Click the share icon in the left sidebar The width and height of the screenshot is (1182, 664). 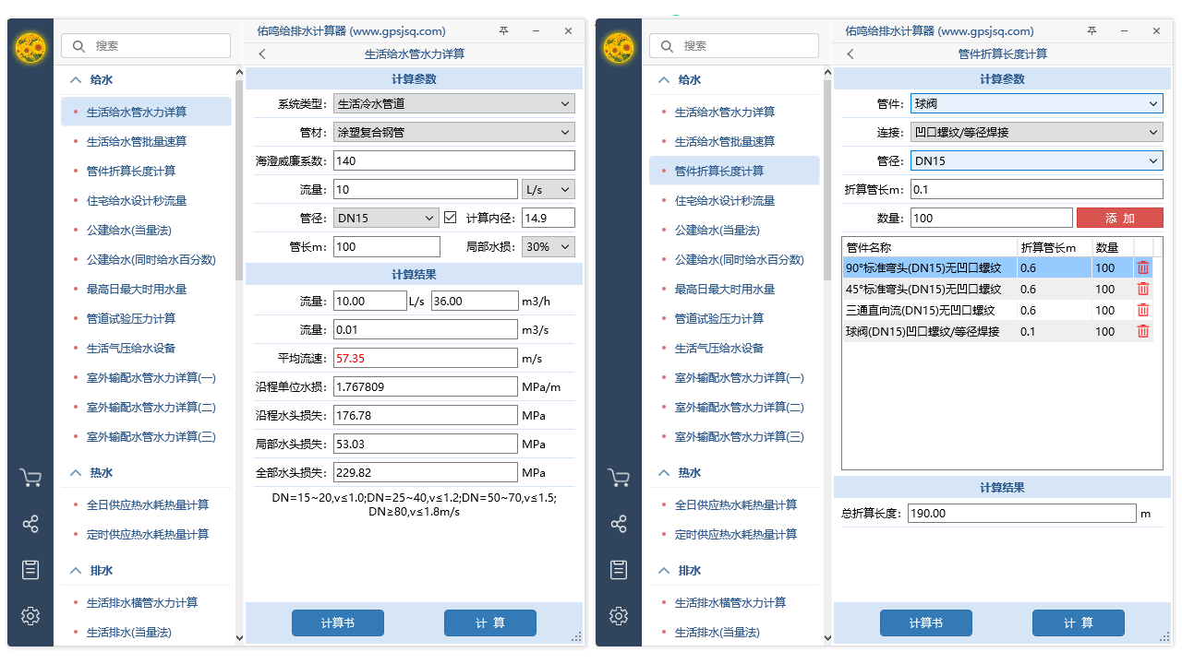30,523
